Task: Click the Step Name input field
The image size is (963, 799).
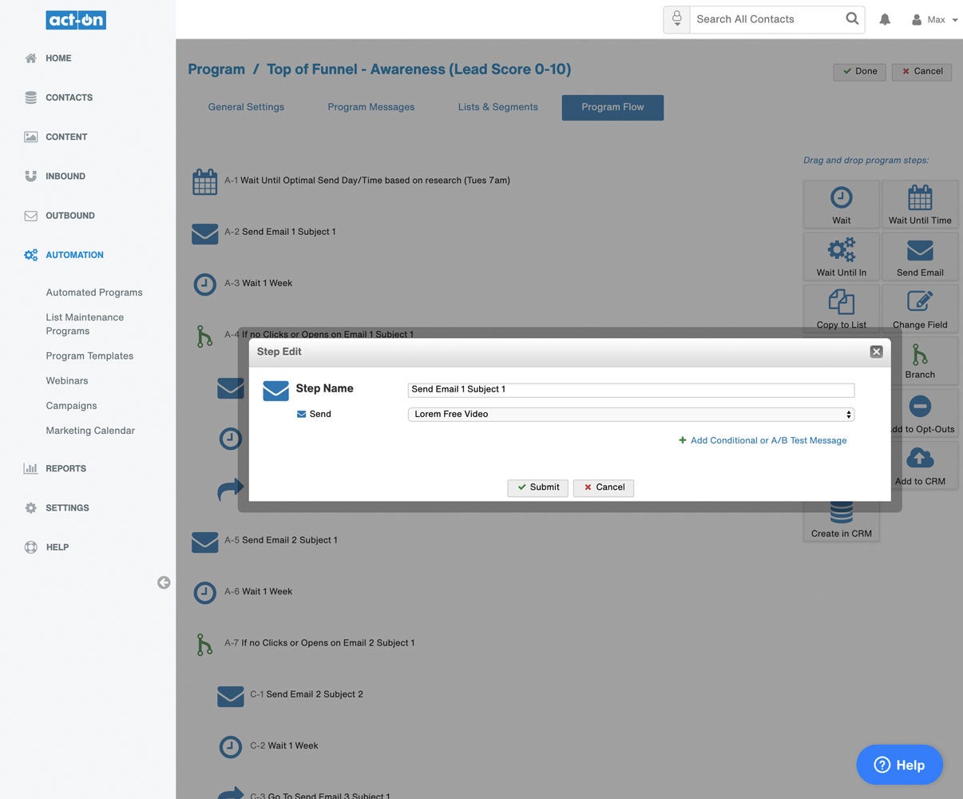Action: 631,389
